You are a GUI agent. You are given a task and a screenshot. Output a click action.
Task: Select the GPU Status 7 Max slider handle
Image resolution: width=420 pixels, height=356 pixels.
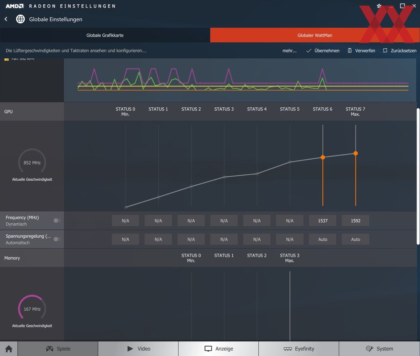pyautogui.click(x=355, y=153)
